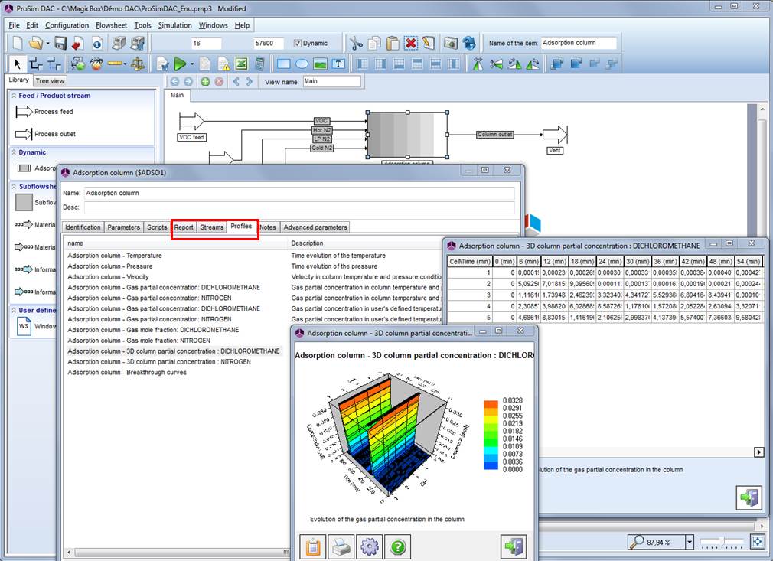Save the project with the floppy icon

click(60, 44)
